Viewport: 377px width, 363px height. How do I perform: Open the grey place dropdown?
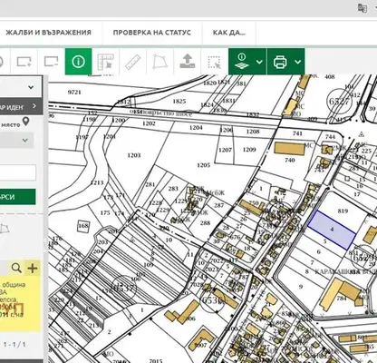tap(16, 141)
